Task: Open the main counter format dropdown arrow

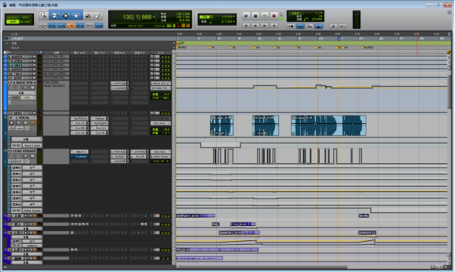Action: coord(153,17)
